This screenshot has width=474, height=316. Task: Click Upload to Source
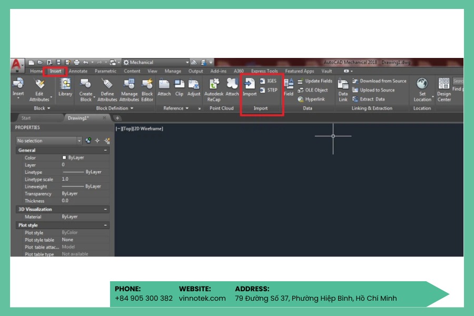coord(373,90)
